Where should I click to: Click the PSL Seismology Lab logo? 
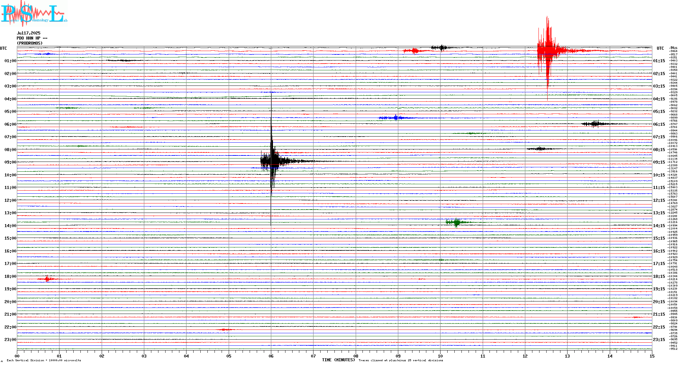(x=34, y=13)
